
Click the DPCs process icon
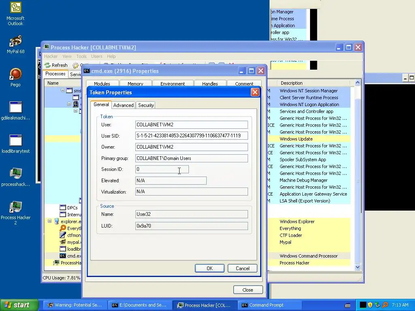click(63, 208)
